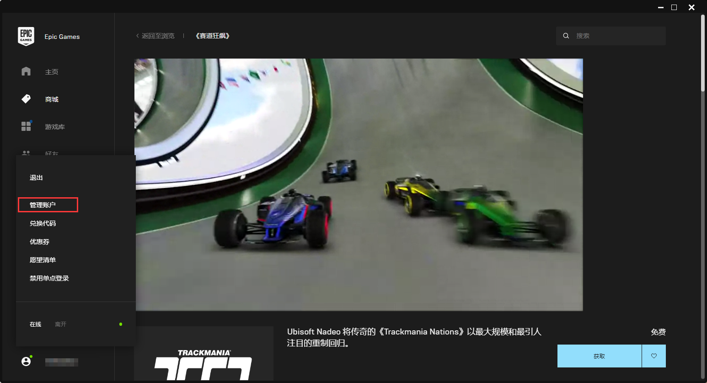Click the Epic Games logo icon
Image resolution: width=707 pixels, height=383 pixels.
tap(26, 36)
